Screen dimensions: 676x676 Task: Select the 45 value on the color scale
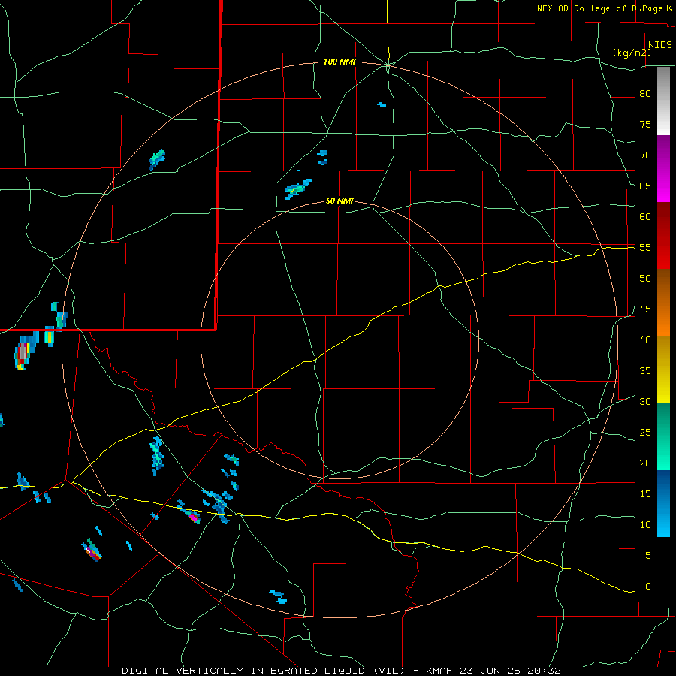645,309
